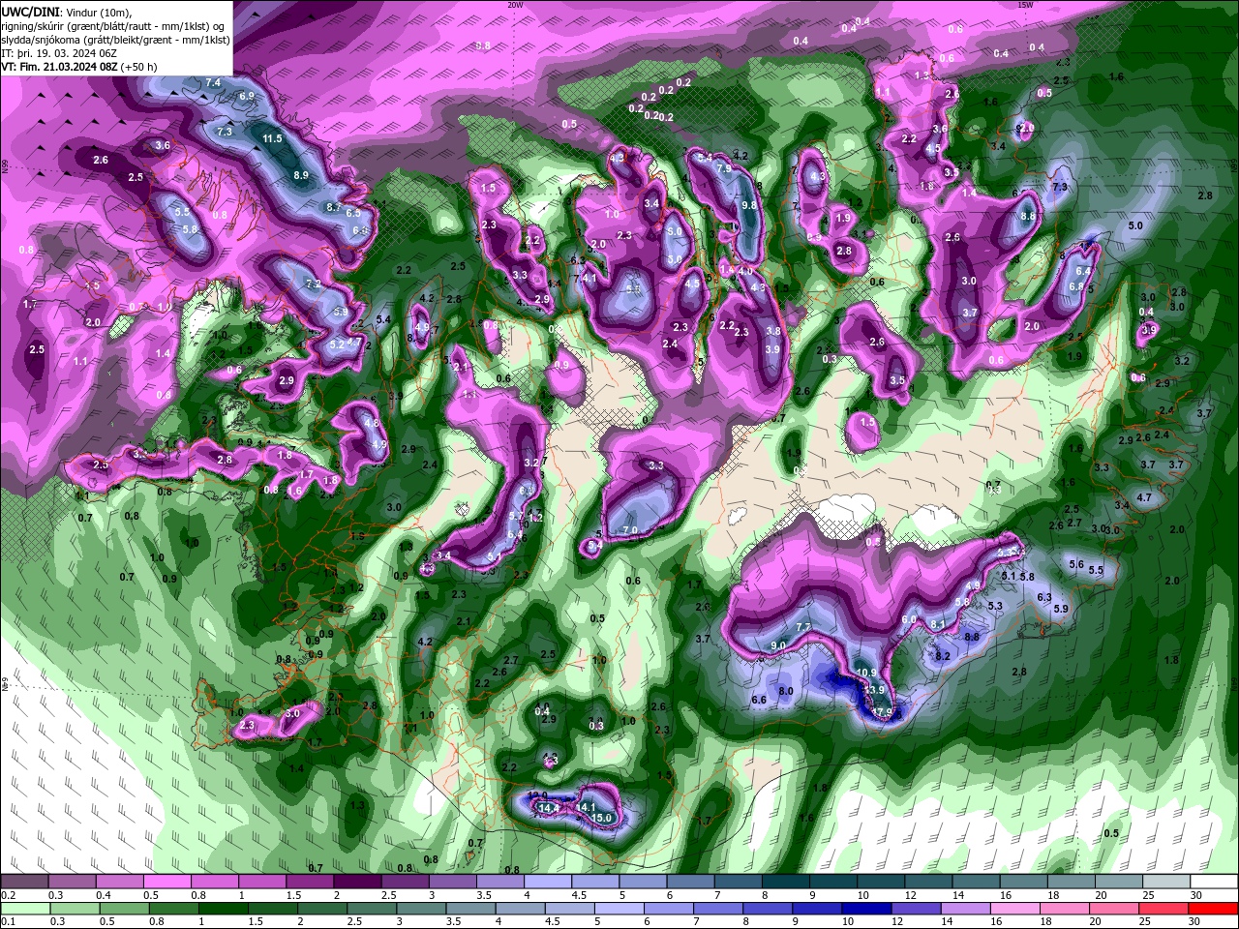Image resolution: width=1239 pixels, height=929 pixels.
Task: Click the 8.2 rainfall value in the southeast
Action: coord(943,655)
